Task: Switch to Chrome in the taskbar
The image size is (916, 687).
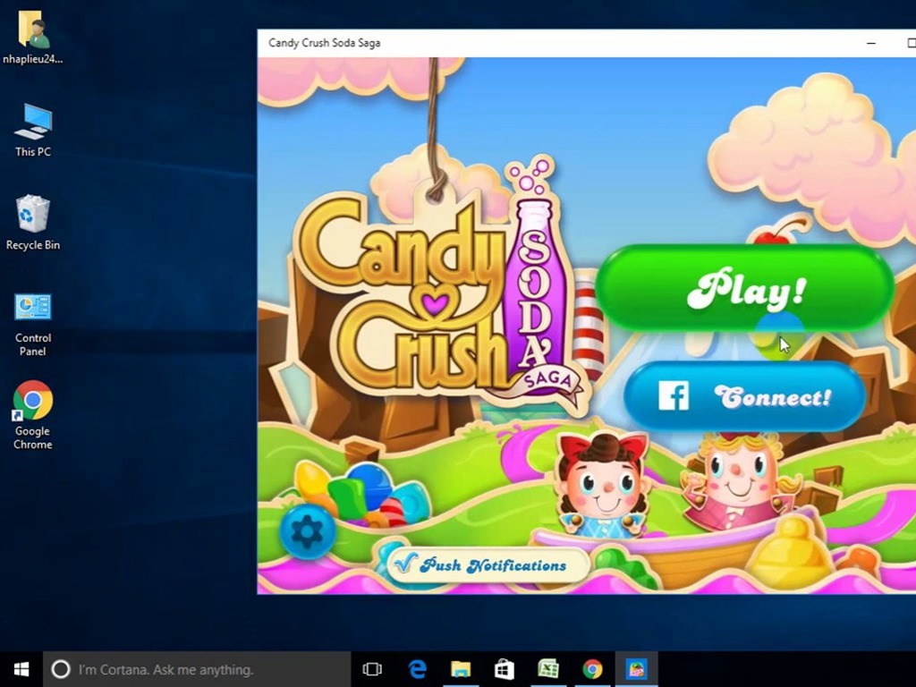Action: coord(592,669)
